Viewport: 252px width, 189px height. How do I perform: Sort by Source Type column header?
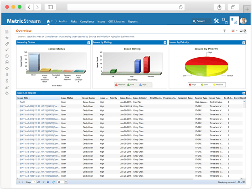click(201, 98)
